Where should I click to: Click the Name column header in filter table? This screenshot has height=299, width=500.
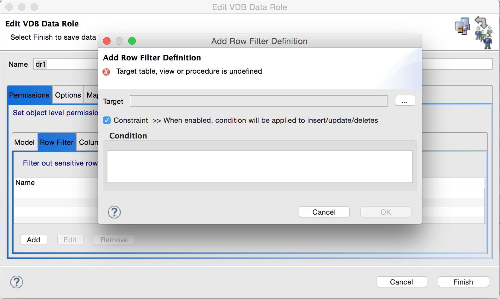point(56,183)
